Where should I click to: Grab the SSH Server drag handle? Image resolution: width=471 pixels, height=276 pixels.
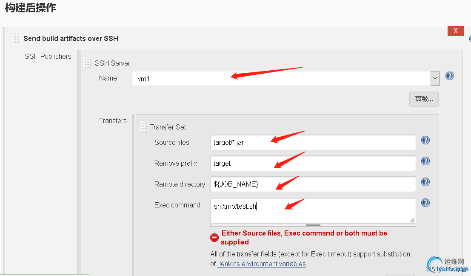88,63
